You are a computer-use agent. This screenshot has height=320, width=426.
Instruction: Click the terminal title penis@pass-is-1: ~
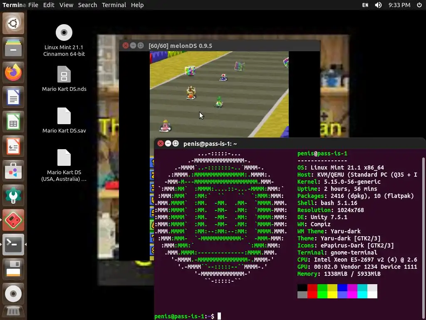(210, 144)
